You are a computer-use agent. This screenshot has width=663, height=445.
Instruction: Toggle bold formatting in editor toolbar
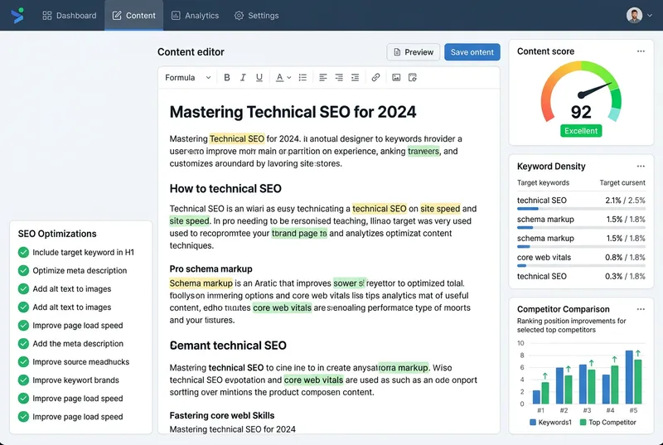click(227, 78)
